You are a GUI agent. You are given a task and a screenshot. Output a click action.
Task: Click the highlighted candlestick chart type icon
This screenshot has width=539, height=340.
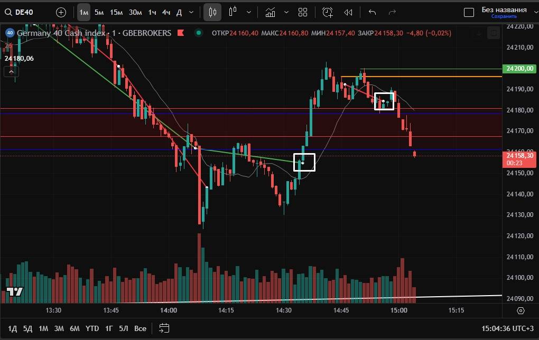212,13
